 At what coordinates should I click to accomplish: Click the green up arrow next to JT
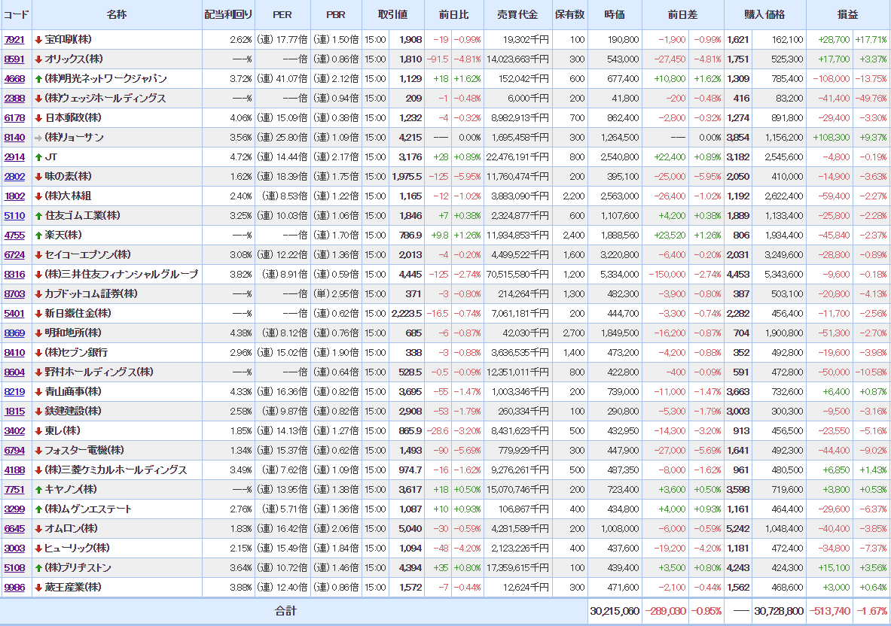tap(38, 157)
